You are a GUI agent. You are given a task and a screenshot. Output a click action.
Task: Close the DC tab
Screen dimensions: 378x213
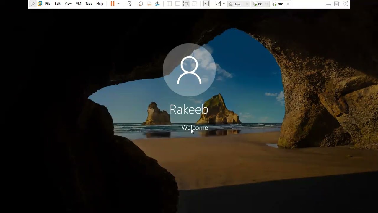[267, 4]
